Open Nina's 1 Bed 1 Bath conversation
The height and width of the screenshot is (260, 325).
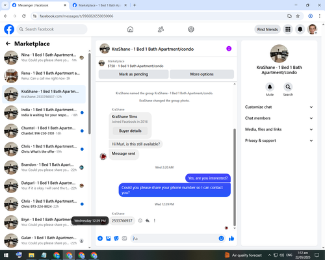coord(44,58)
